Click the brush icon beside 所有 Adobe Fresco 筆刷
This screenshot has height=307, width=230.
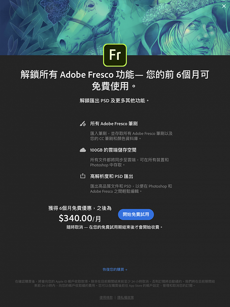[x=83, y=123]
